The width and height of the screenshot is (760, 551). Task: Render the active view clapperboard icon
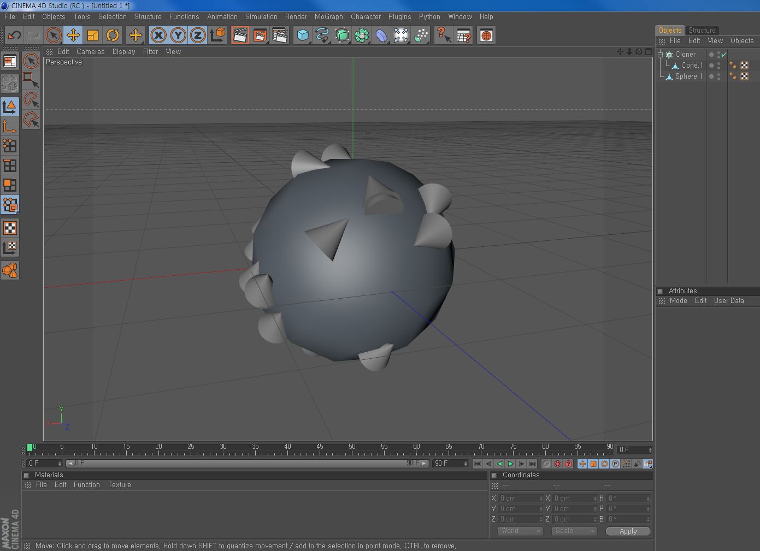(x=240, y=35)
